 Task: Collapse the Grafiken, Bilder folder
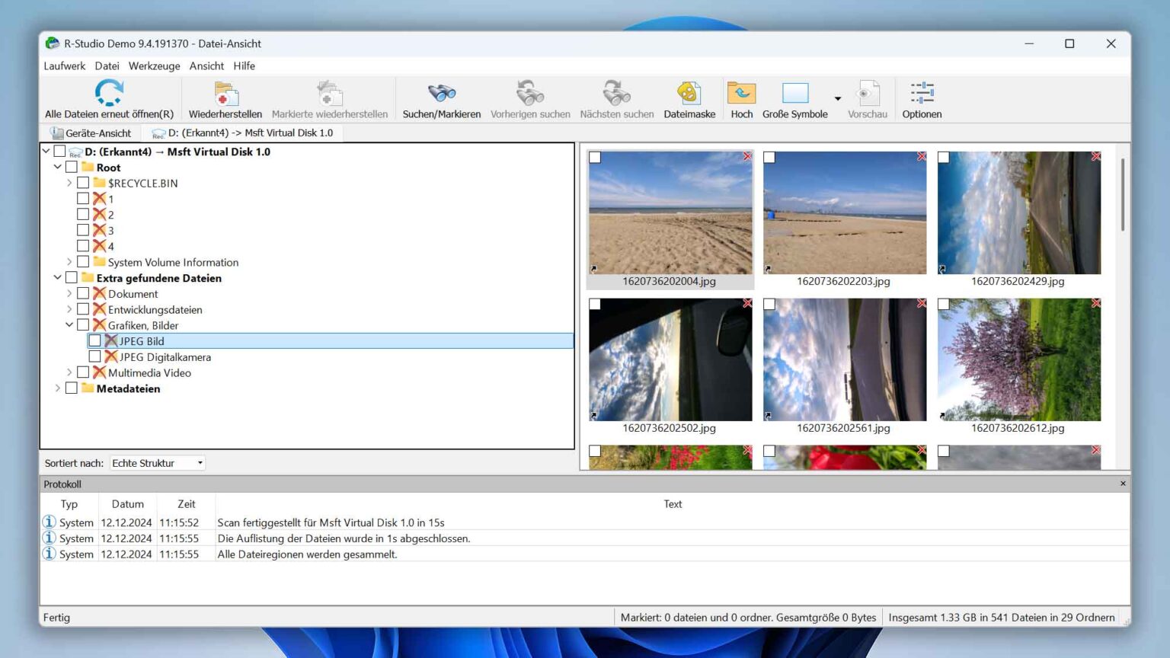coord(69,325)
